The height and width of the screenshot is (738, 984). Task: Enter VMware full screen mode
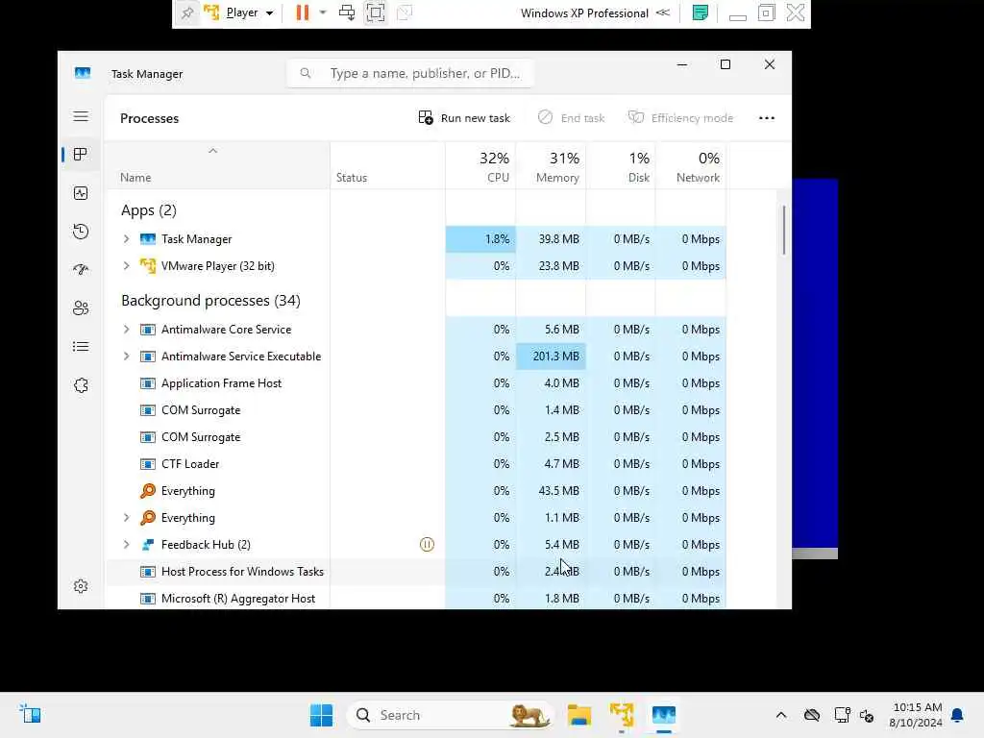click(376, 12)
